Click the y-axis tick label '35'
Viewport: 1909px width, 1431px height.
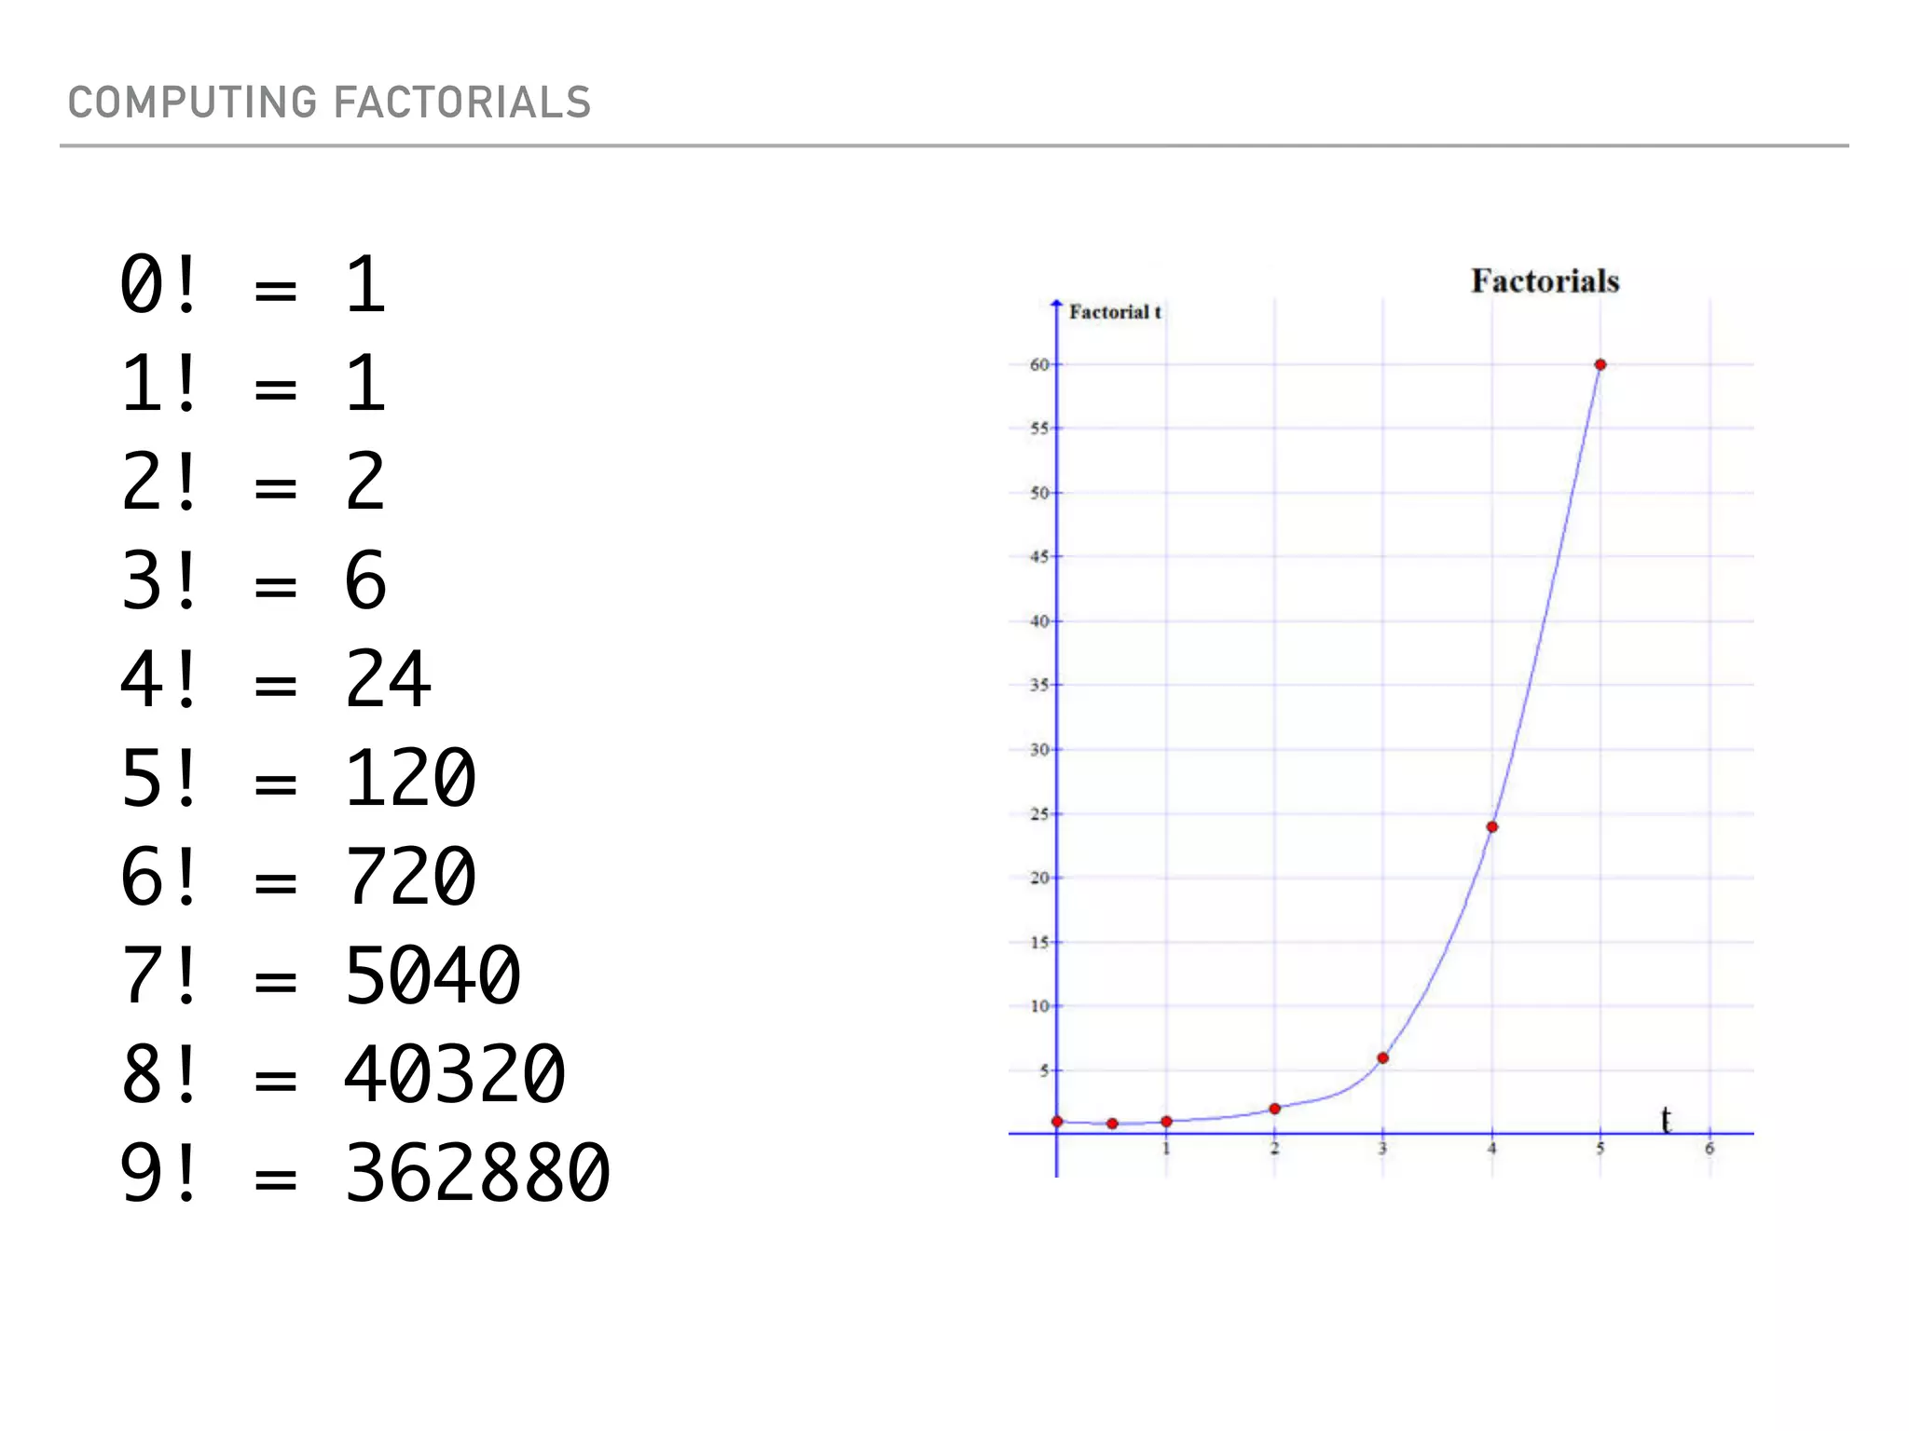[x=1038, y=686]
